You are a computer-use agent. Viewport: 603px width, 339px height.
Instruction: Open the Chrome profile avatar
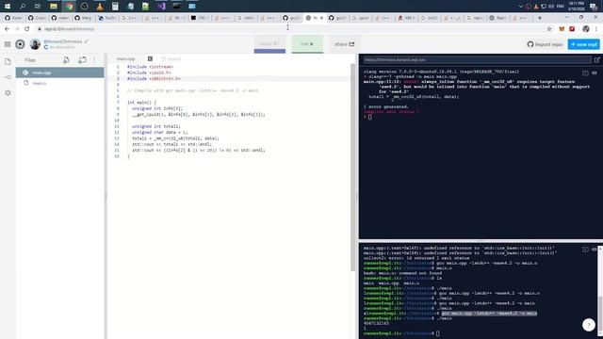click(586, 29)
